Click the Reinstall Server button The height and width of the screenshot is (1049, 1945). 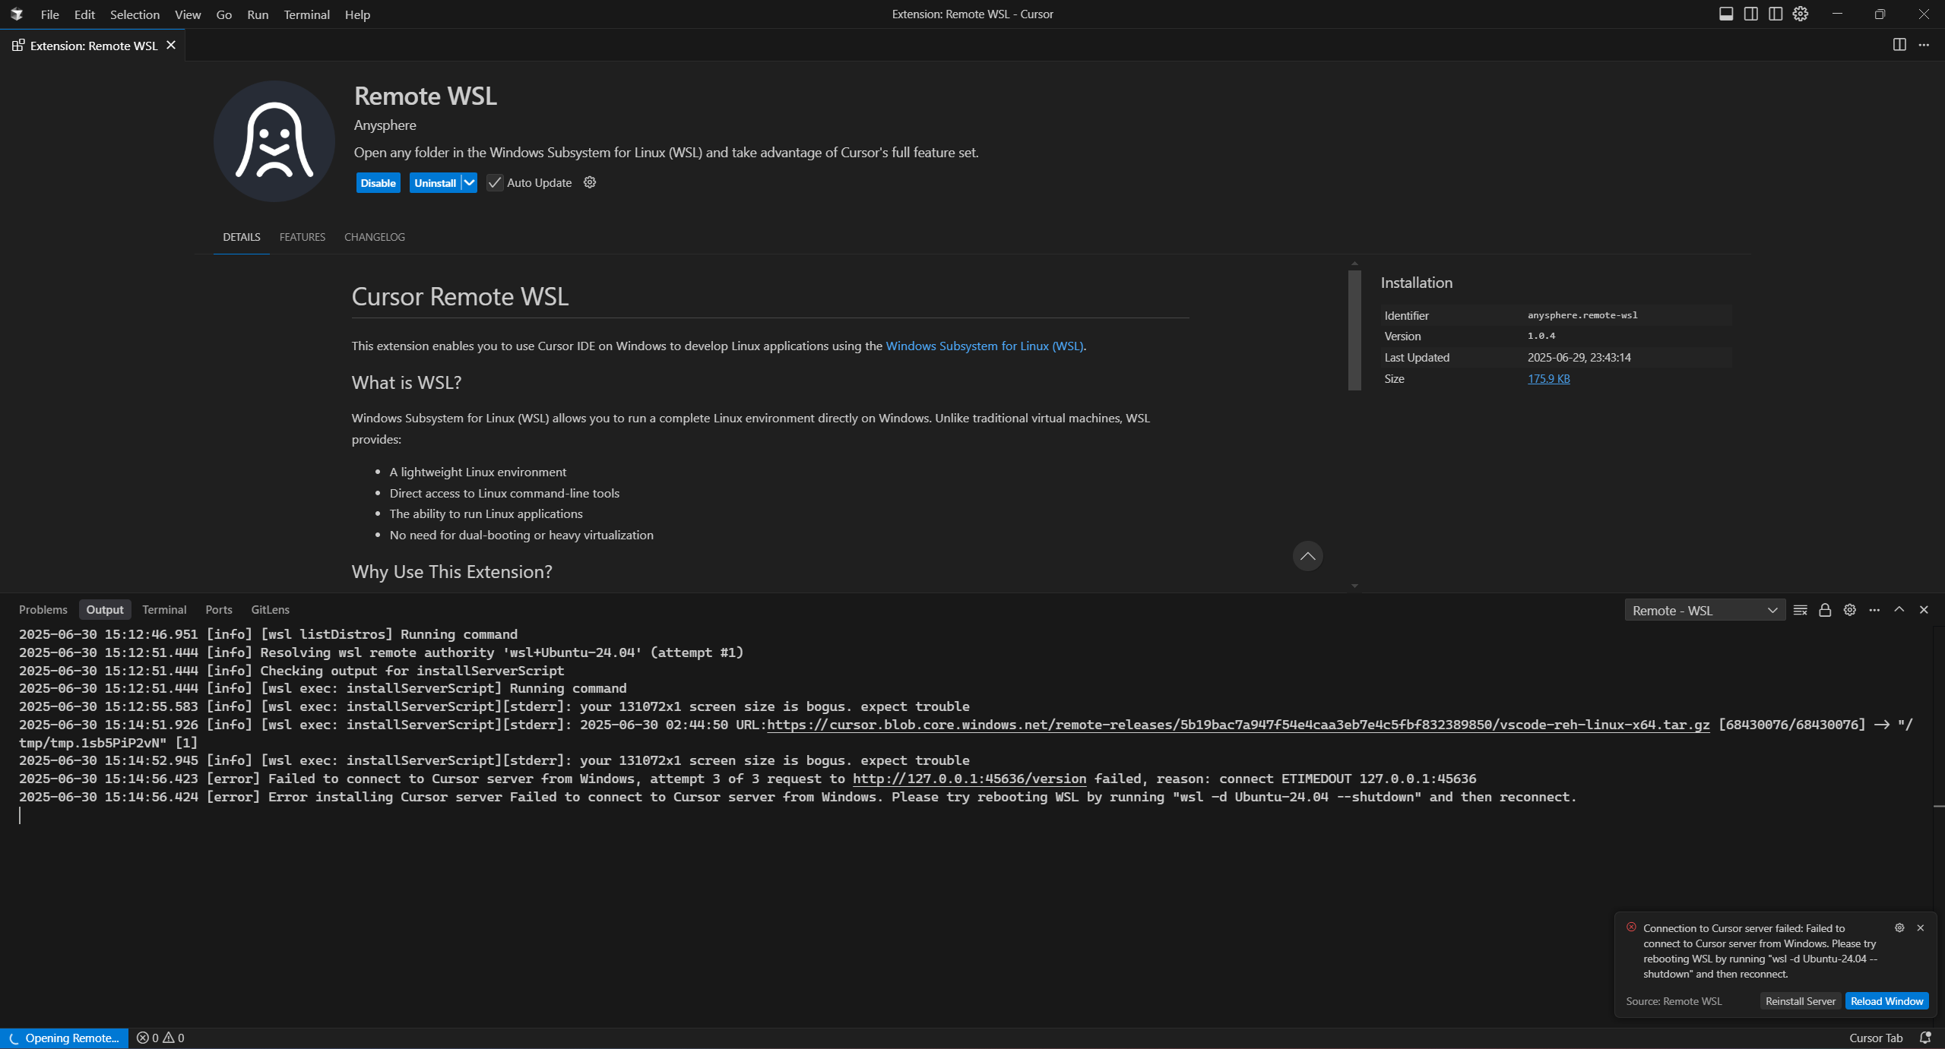pyautogui.click(x=1801, y=1001)
